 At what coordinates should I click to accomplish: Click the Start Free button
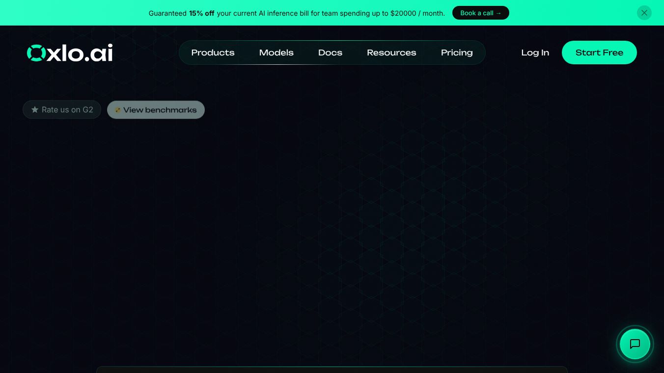click(599, 53)
